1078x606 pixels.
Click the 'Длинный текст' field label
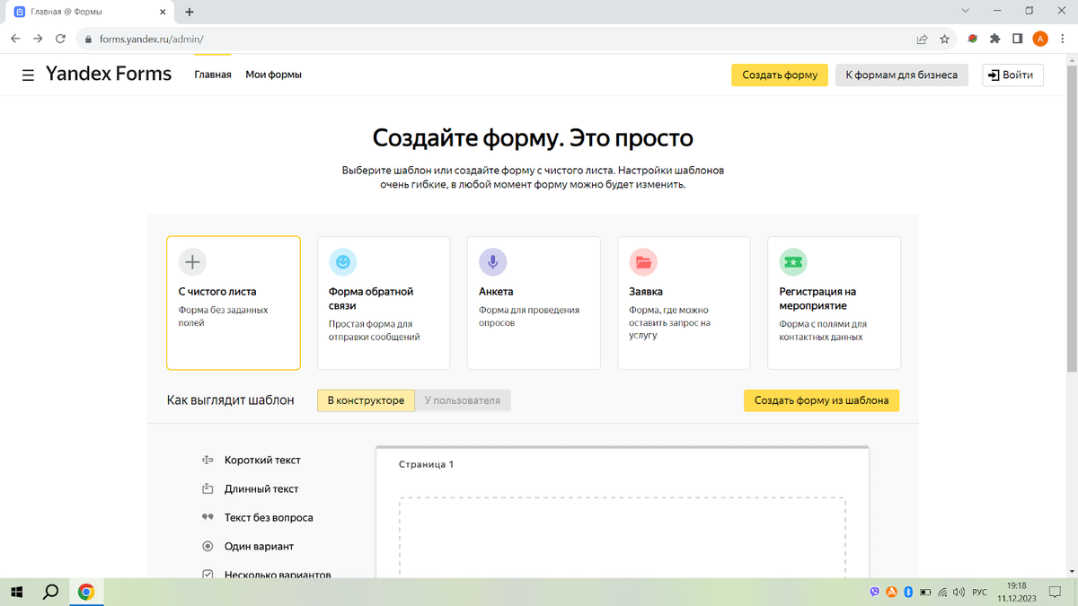[x=261, y=489]
